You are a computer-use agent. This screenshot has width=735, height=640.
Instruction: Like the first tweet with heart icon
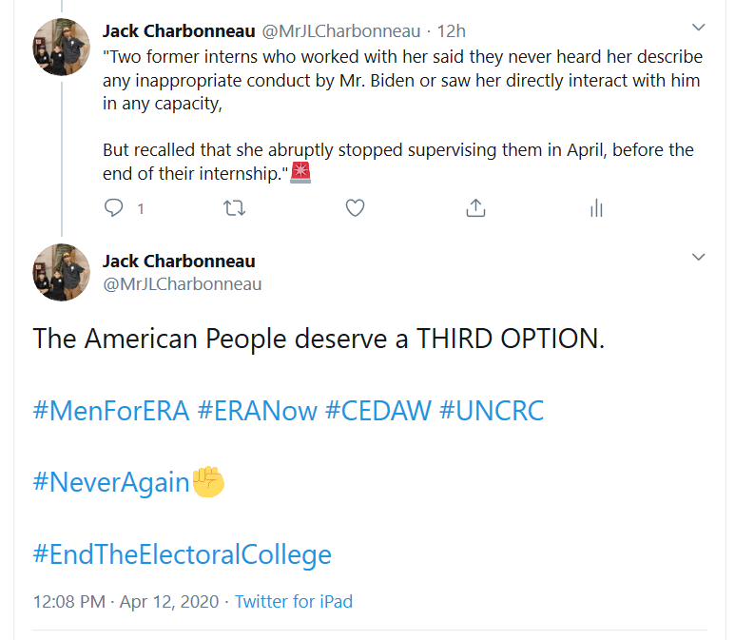point(355,207)
